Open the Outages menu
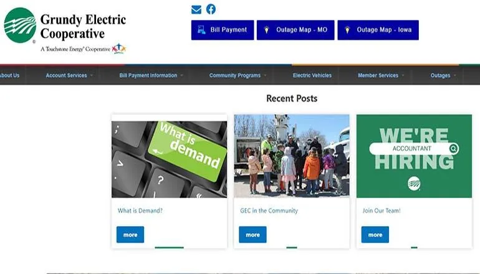Screen dimensions: 480x274 pos(440,75)
